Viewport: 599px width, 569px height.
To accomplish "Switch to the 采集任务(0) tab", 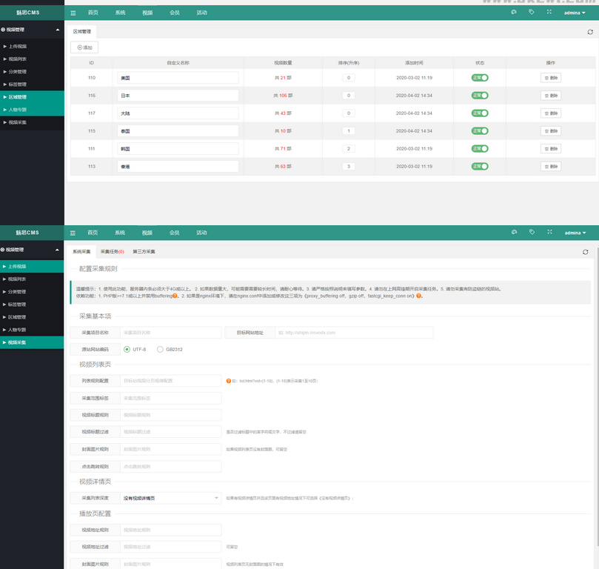I will click(112, 252).
